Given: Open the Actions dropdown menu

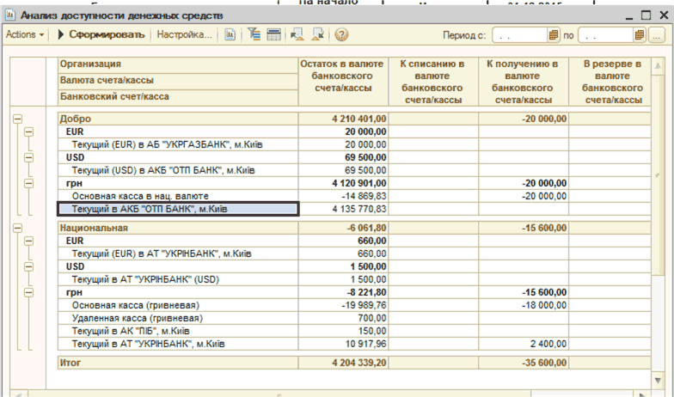Looking at the screenshot, I should 24,35.
